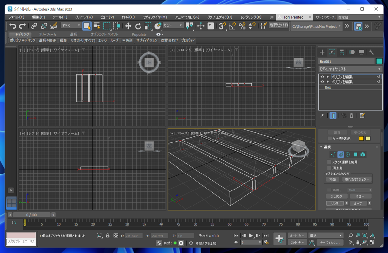388x253 pixels.
Task: Activate the Select and Scale tool
Action: point(148,26)
